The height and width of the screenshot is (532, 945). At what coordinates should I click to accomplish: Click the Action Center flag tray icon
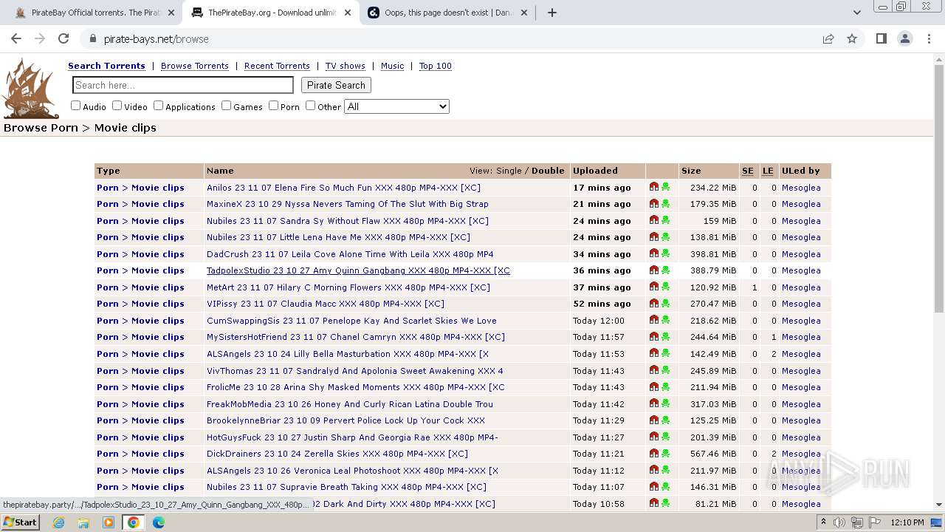coord(875,522)
